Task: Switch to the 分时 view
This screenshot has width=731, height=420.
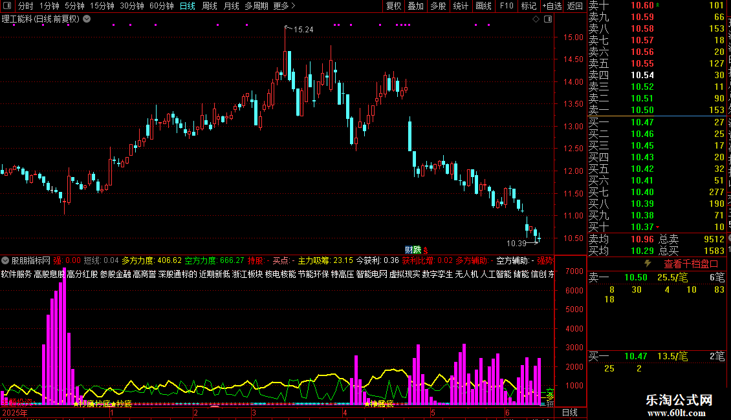Action: tap(26, 6)
